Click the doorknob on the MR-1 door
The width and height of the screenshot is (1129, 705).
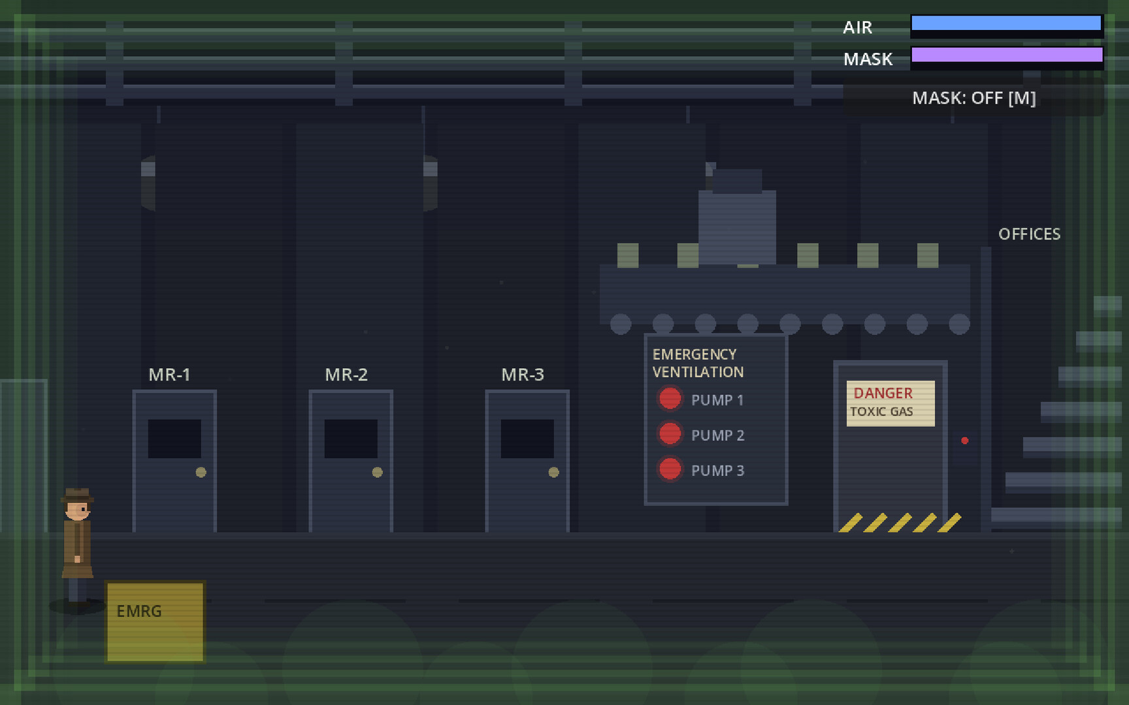click(x=201, y=472)
